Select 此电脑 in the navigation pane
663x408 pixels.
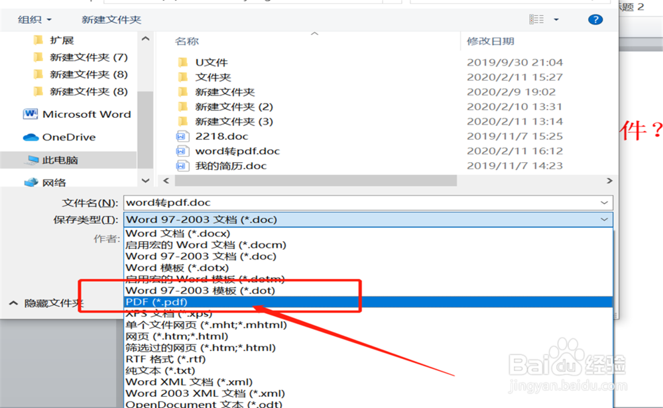[x=42, y=160]
